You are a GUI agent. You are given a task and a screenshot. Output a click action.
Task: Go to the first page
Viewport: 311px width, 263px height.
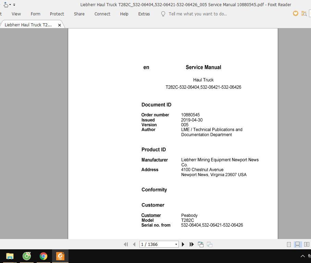click(126, 245)
